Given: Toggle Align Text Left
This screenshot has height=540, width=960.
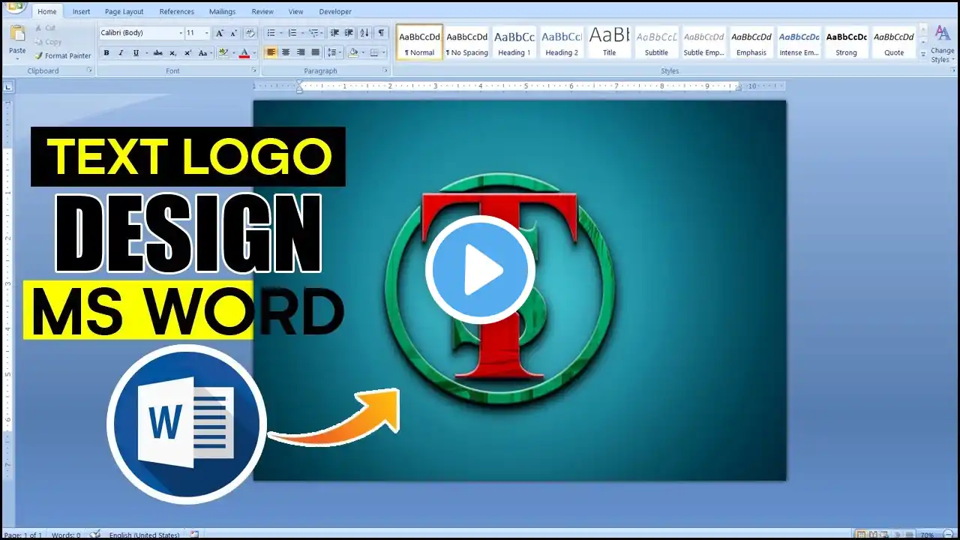Looking at the screenshot, I should coord(271,52).
